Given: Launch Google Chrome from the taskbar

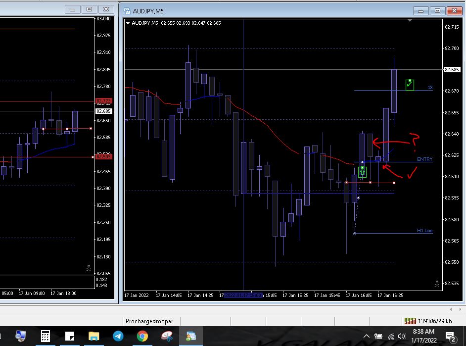Looking at the screenshot, I should (x=142, y=336).
